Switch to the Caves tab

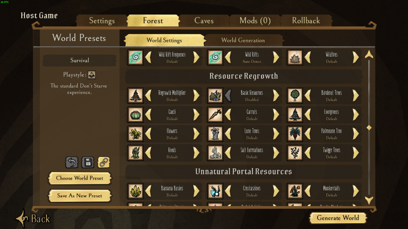pyautogui.click(x=204, y=21)
